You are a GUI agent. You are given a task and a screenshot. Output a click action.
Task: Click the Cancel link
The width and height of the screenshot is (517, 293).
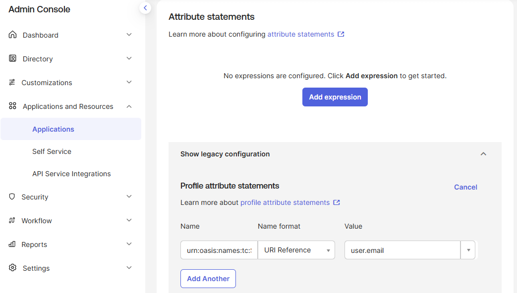(465, 187)
